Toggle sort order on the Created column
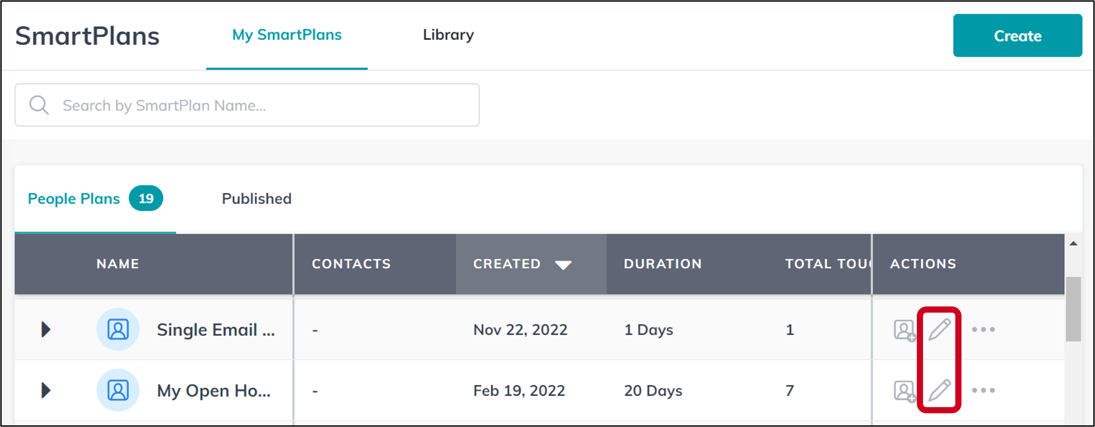Screen dimensions: 1095x427 tap(563, 264)
